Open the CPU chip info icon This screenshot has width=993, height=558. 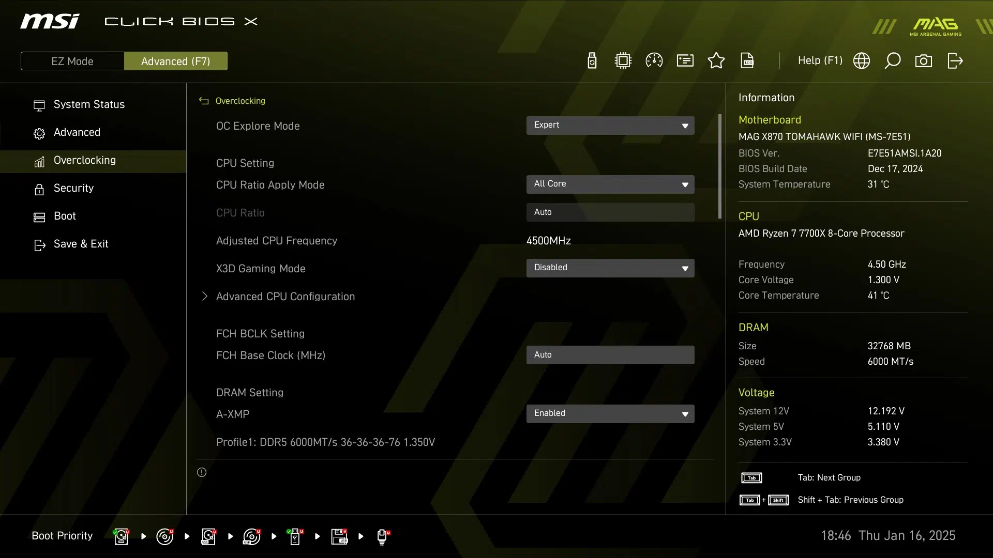tap(623, 61)
